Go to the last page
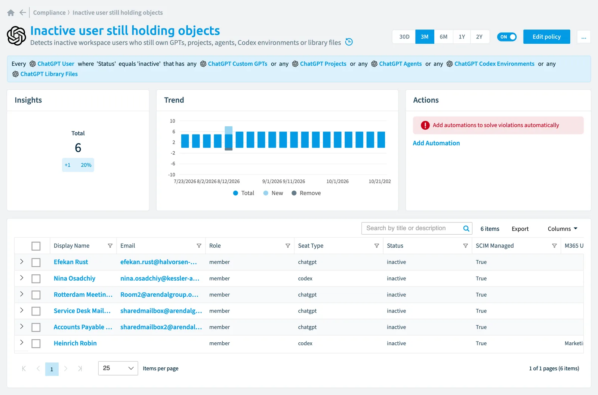 [x=80, y=369]
